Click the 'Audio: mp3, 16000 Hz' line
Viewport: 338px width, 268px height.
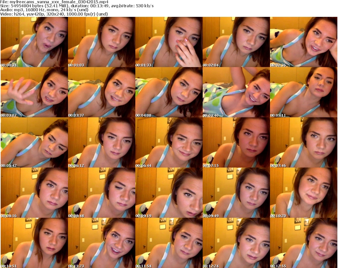coord(44,10)
